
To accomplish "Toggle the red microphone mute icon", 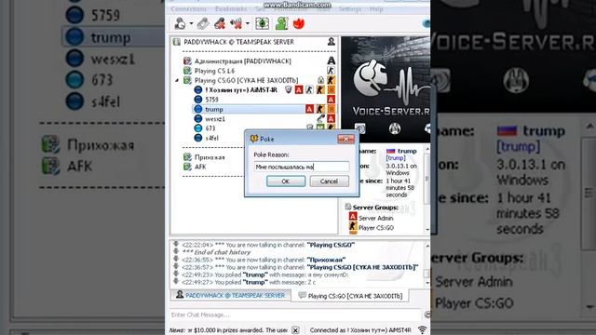I will (x=220, y=23).
